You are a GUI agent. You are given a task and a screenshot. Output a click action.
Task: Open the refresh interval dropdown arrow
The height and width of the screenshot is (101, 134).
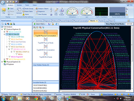click(x=58, y=24)
